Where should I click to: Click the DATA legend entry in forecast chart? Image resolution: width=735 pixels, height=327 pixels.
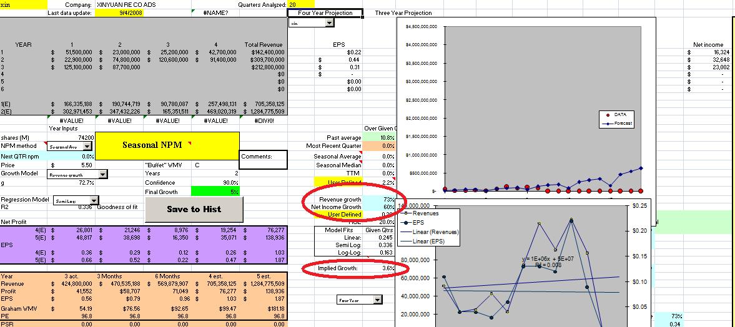(619, 115)
